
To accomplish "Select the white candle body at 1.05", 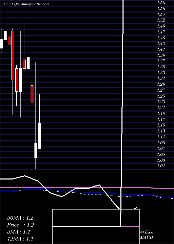I will click(x=36, y=151).
